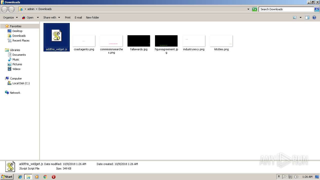Click Windows Explorer taskbar icon
Screen dimensions: 320x180
(x=28, y=177)
